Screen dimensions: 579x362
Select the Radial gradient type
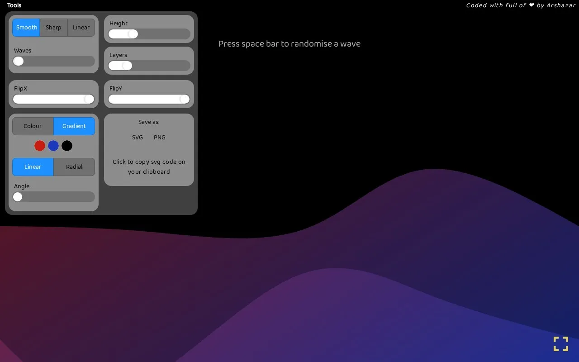(x=74, y=167)
